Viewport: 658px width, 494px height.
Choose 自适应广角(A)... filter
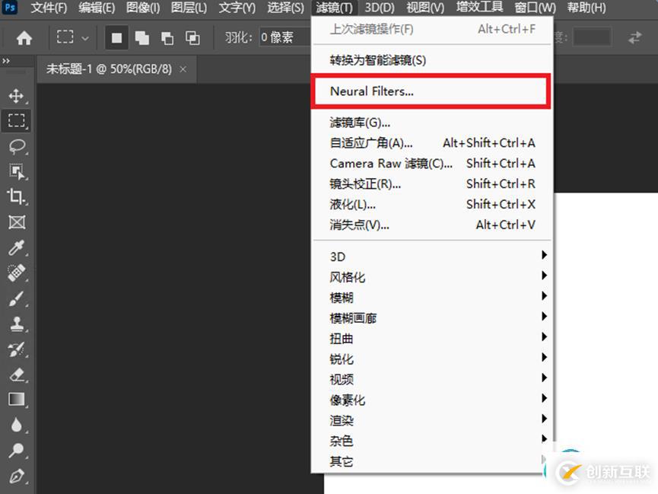pyautogui.click(x=432, y=143)
